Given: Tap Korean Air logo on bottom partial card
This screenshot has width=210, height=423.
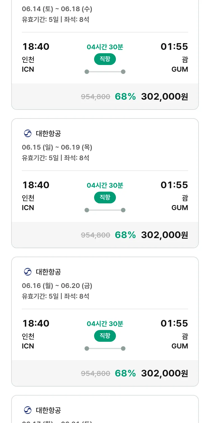Looking at the screenshot, I should pos(28,410).
